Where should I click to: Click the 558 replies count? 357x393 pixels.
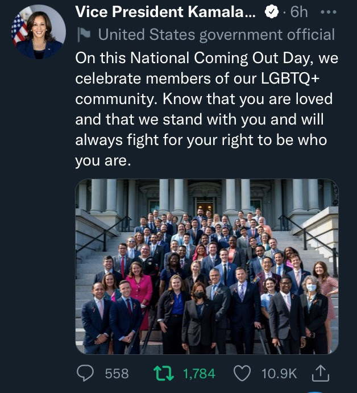point(117,374)
